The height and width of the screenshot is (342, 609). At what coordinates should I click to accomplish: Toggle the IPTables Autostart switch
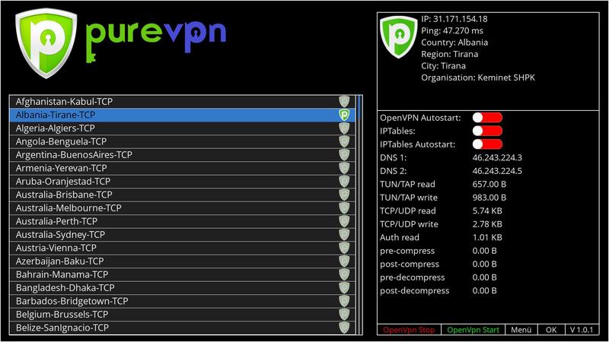487,144
